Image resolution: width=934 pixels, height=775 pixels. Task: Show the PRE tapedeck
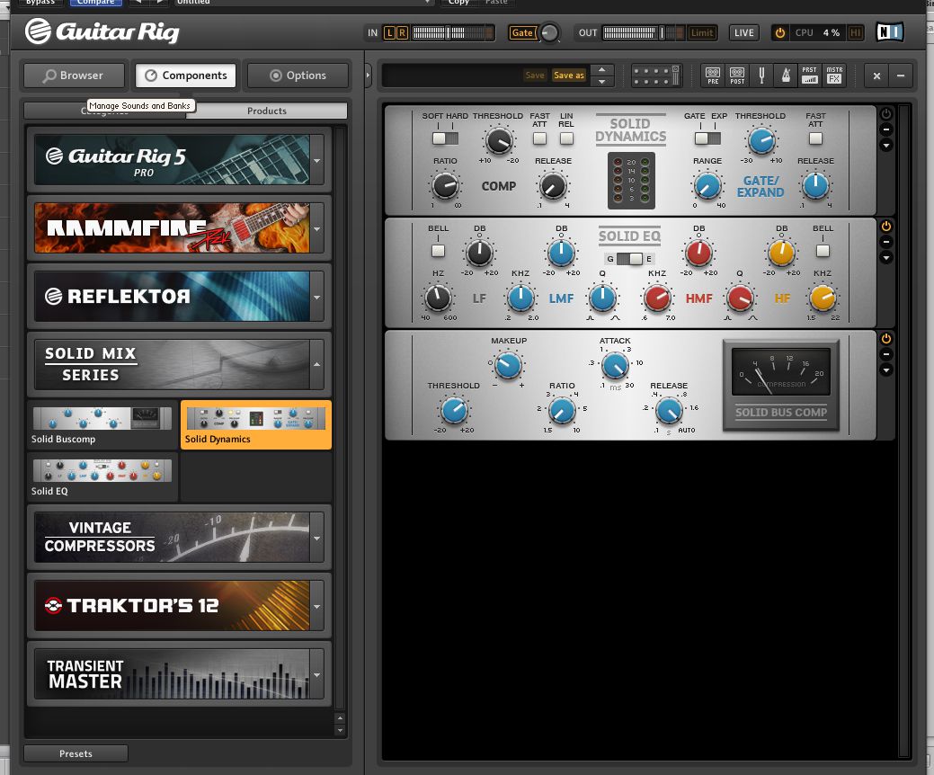(x=713, y=76)
